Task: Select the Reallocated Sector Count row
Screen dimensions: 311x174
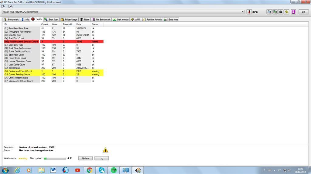Action: (x=53, y=42)
